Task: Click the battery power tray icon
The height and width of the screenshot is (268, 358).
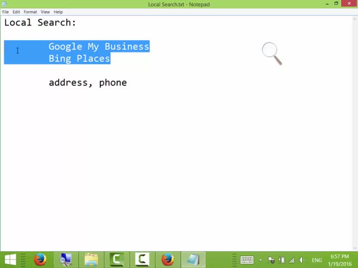Action: pyautogui.click(x=281, y=260)
